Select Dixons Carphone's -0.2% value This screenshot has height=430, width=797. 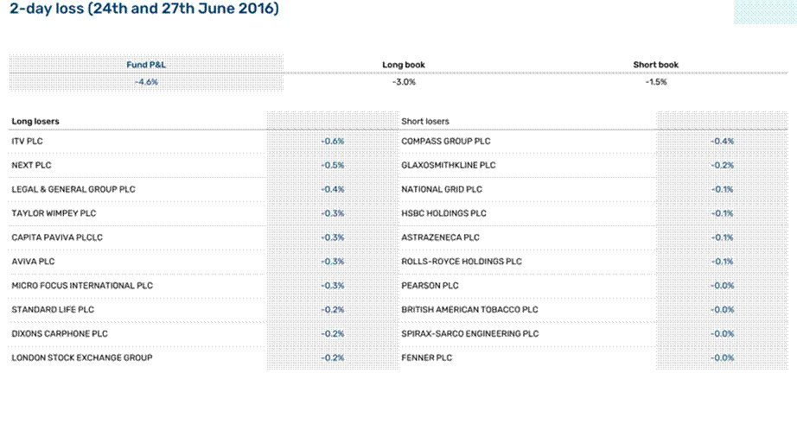pos(333,333)
